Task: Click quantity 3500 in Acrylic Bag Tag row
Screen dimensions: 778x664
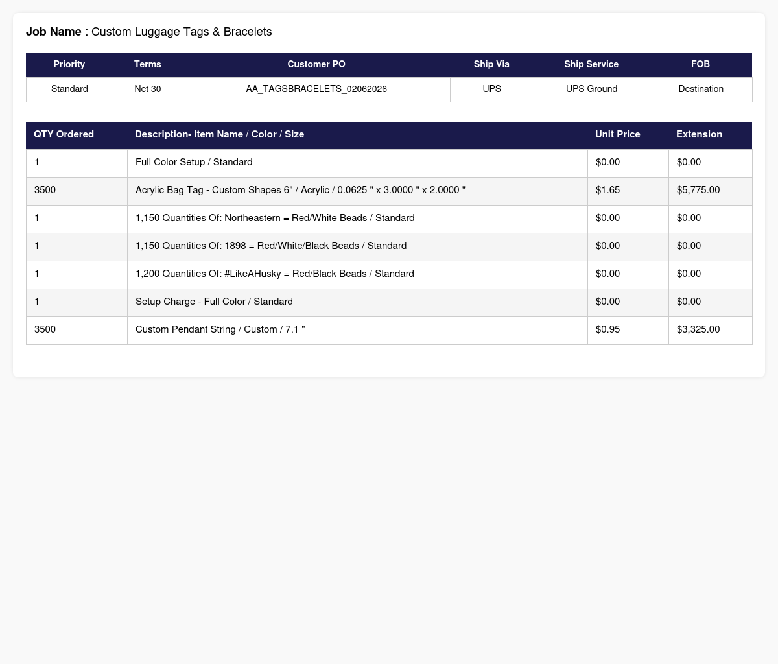Action: (45, 190)
